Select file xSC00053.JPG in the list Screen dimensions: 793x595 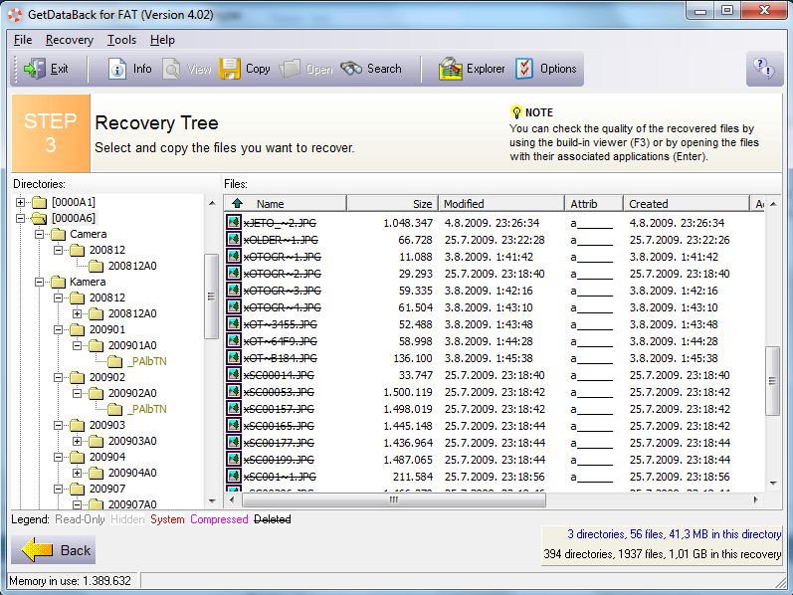point(279,392)
